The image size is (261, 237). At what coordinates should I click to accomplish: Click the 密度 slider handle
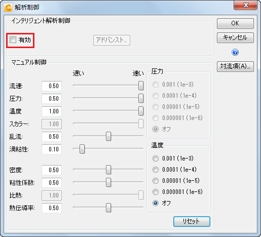108,170
